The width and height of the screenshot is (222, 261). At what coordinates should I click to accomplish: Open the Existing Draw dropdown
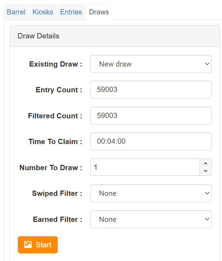point(151,64)
